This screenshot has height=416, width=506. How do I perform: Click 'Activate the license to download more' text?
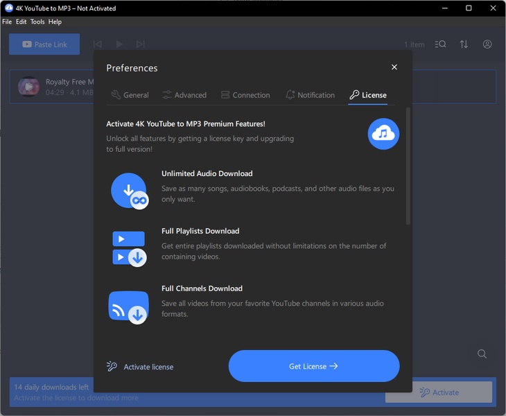coord(76,398)
